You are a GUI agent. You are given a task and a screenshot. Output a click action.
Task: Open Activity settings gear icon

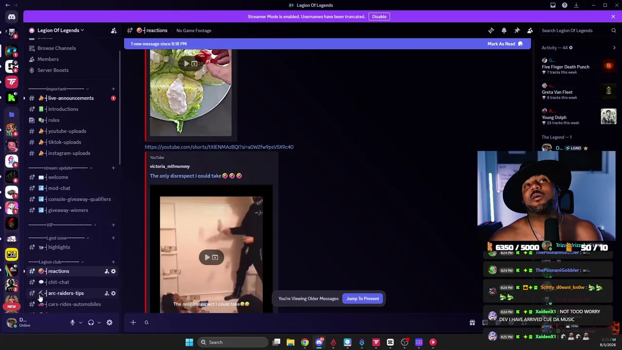[x=570, y=48]
